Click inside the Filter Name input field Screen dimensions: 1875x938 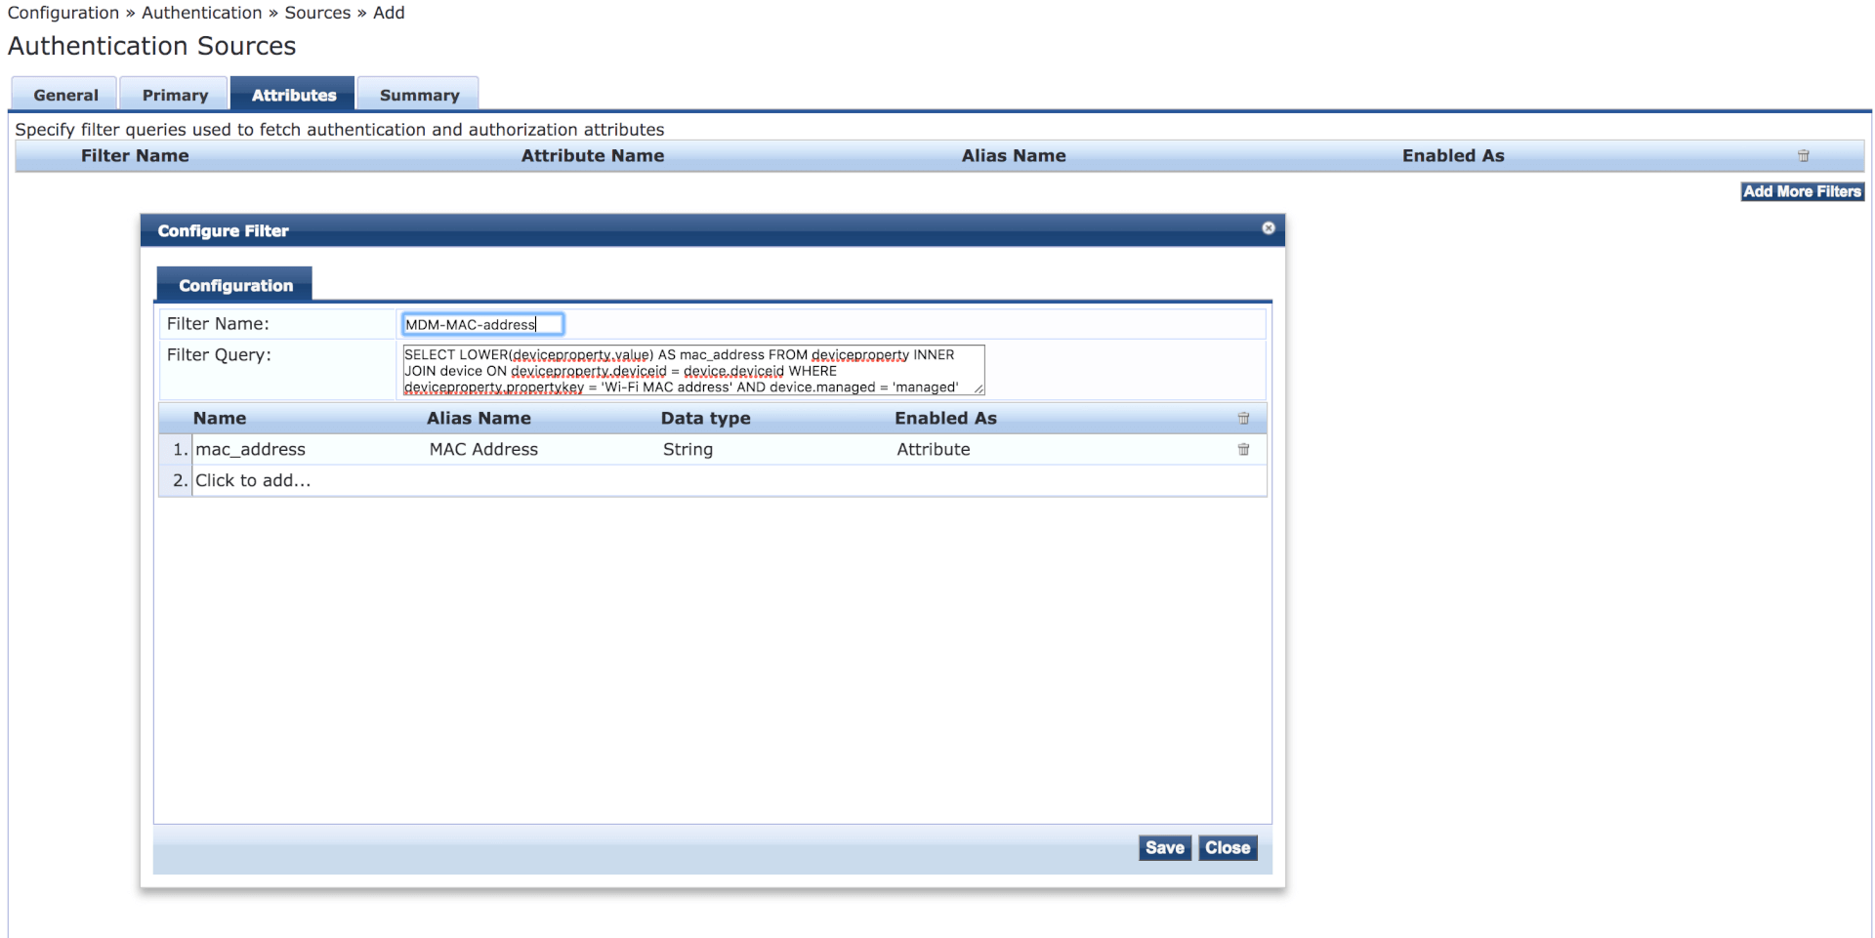pyautogui.click(x=482, y=323)
